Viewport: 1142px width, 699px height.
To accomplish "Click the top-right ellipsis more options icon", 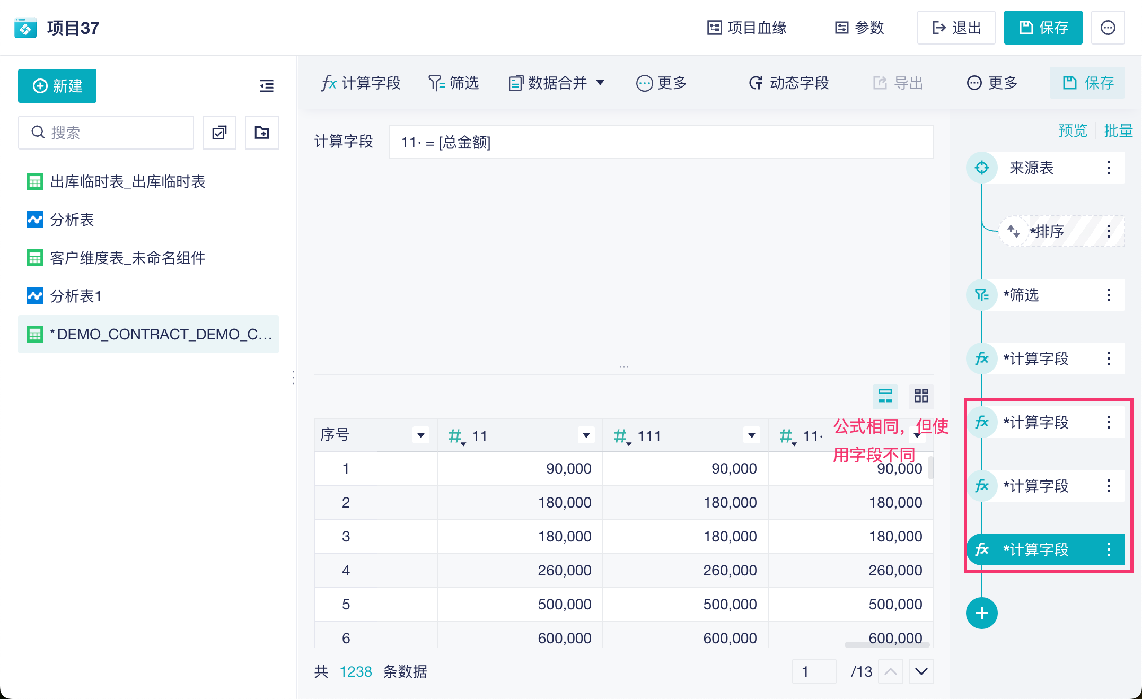I will [x=1108, y=28].
